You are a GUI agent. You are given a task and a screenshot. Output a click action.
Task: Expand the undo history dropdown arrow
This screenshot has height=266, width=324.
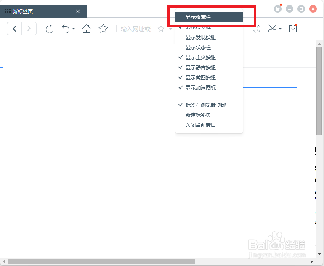tap(74, 29)
